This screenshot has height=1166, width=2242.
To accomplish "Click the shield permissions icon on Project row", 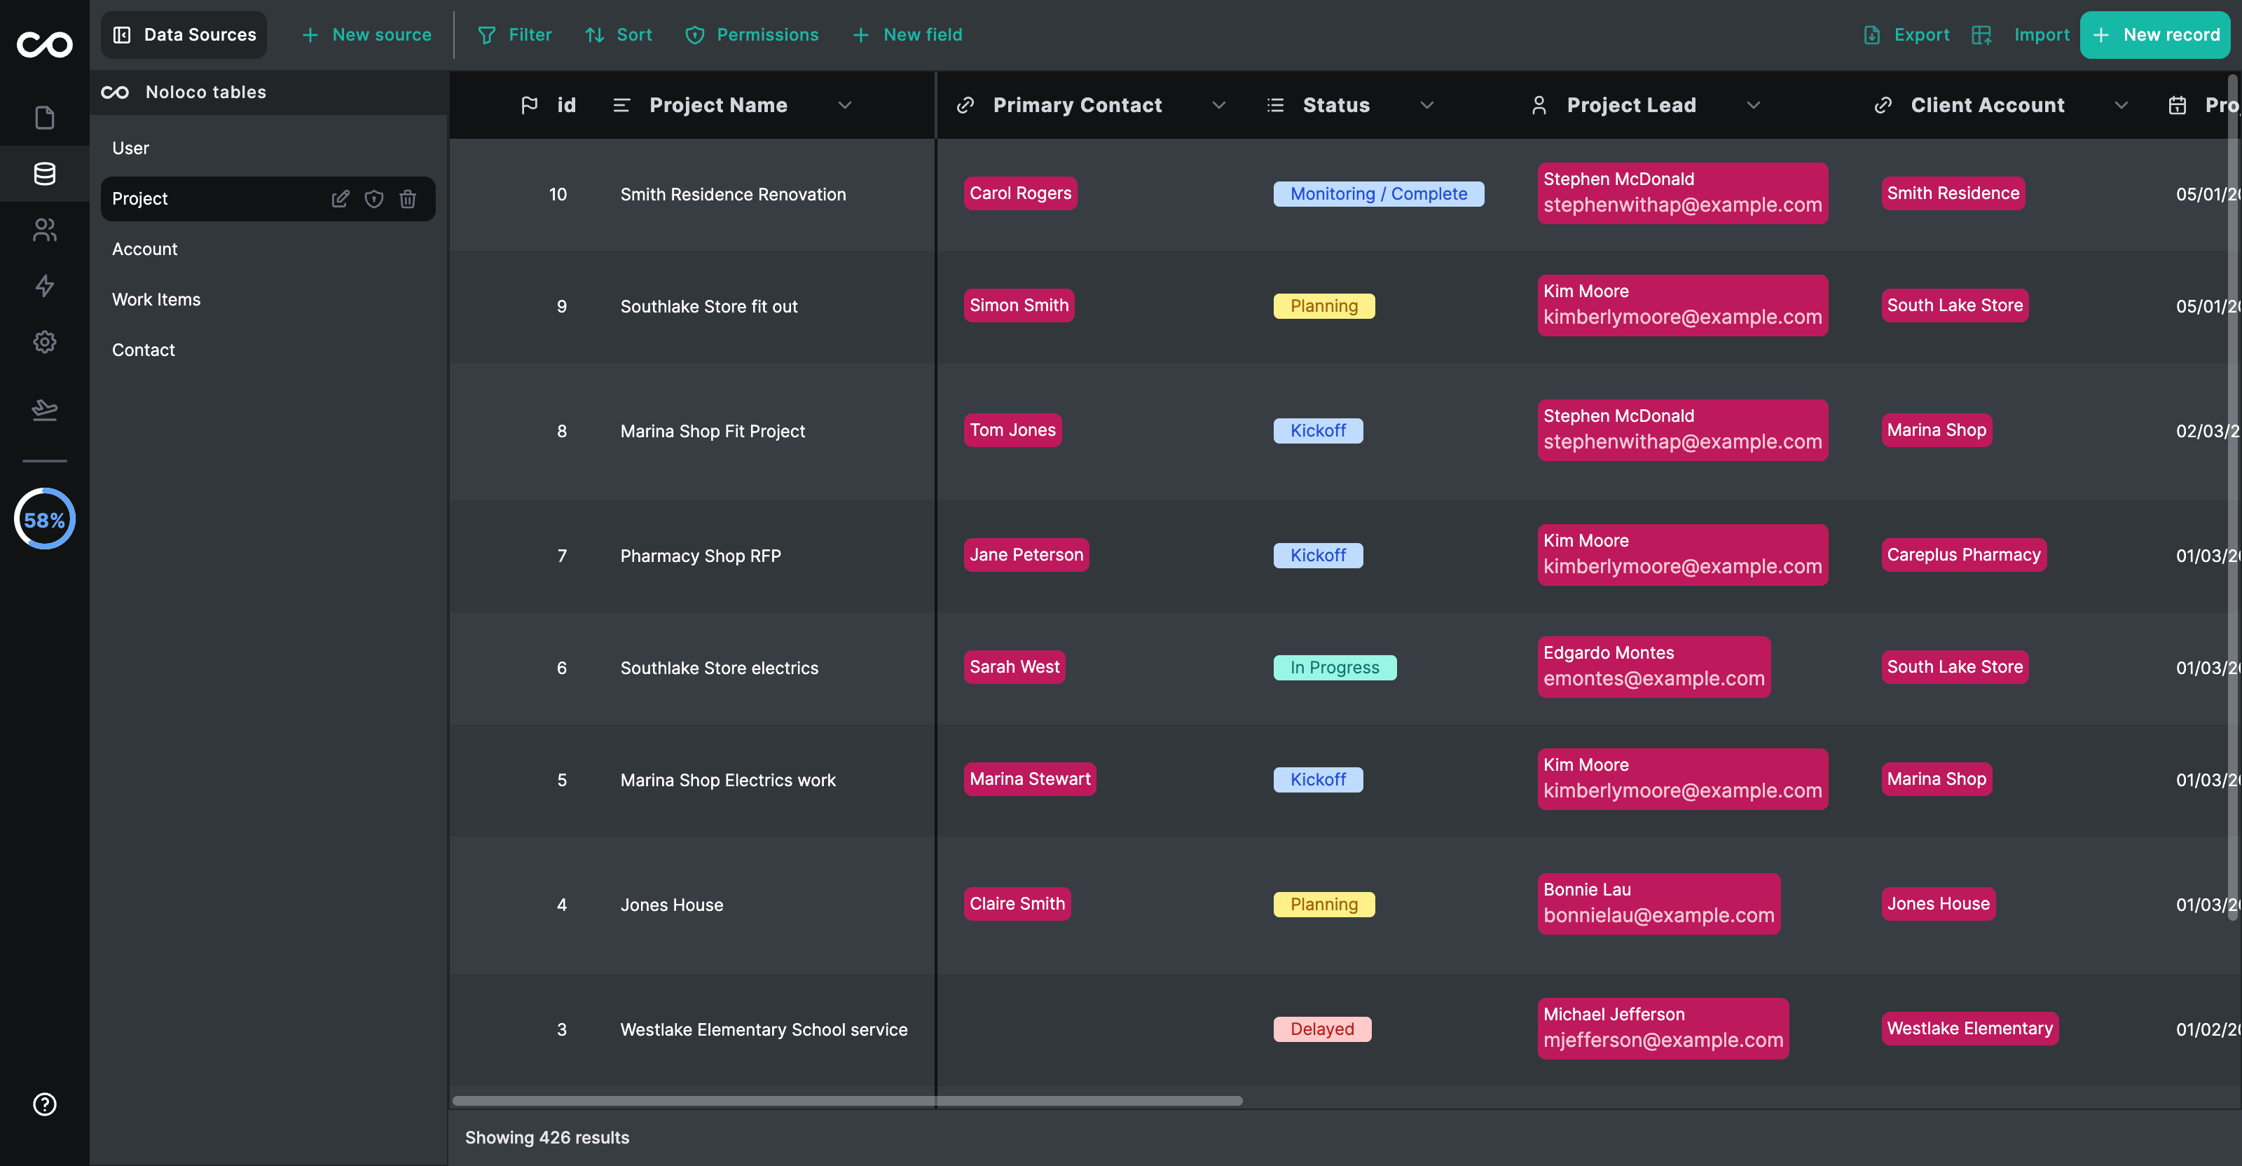I will pos(374,198).
